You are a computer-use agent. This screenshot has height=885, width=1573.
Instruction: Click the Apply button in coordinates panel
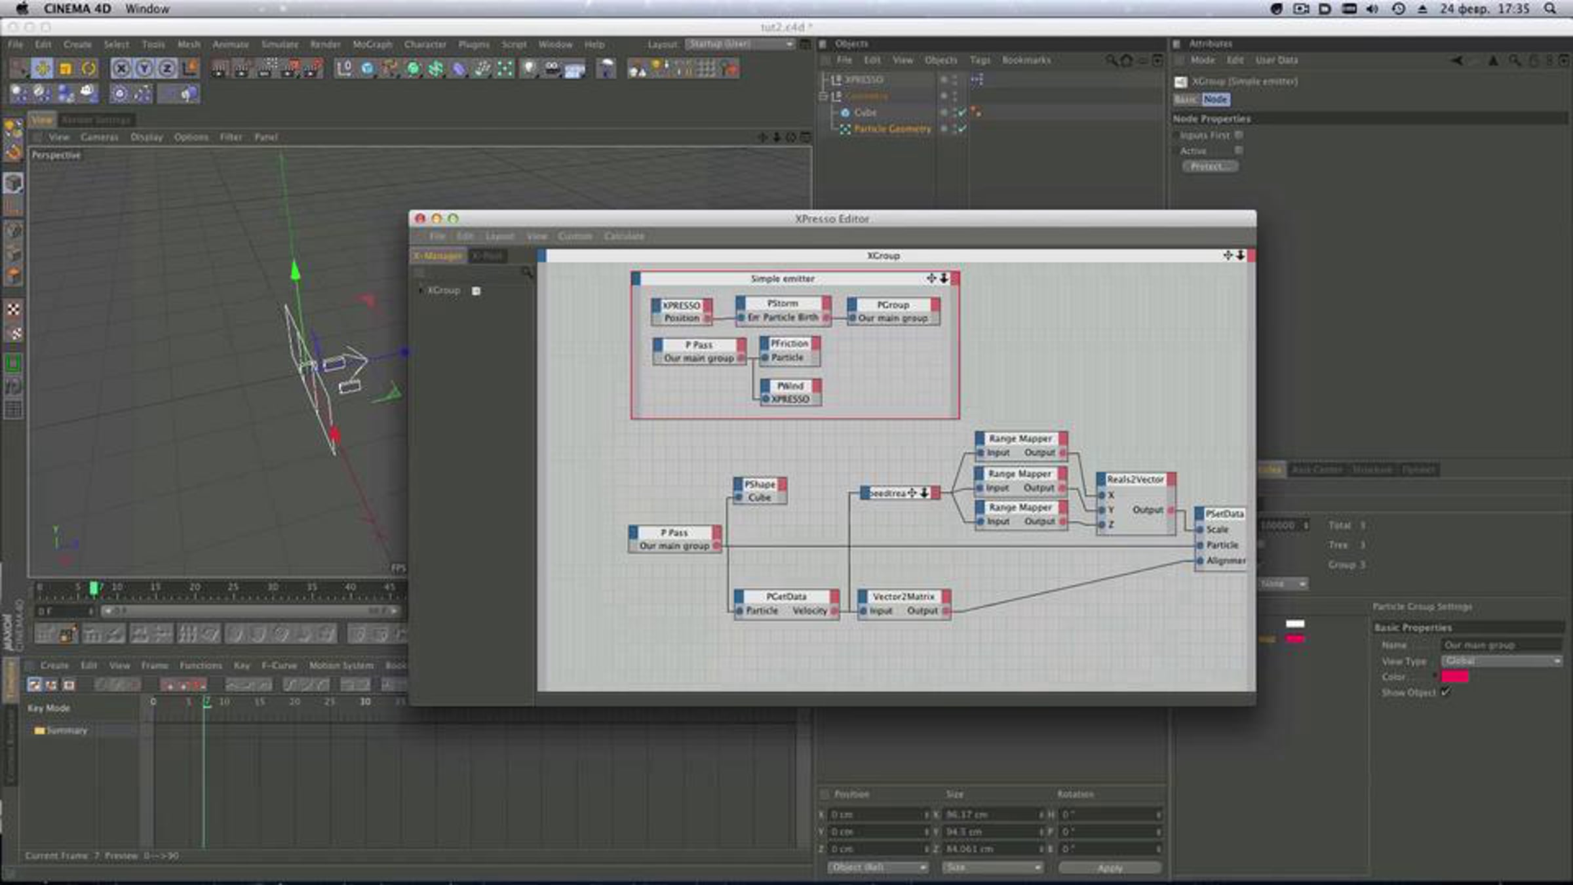coord(1110,868)
